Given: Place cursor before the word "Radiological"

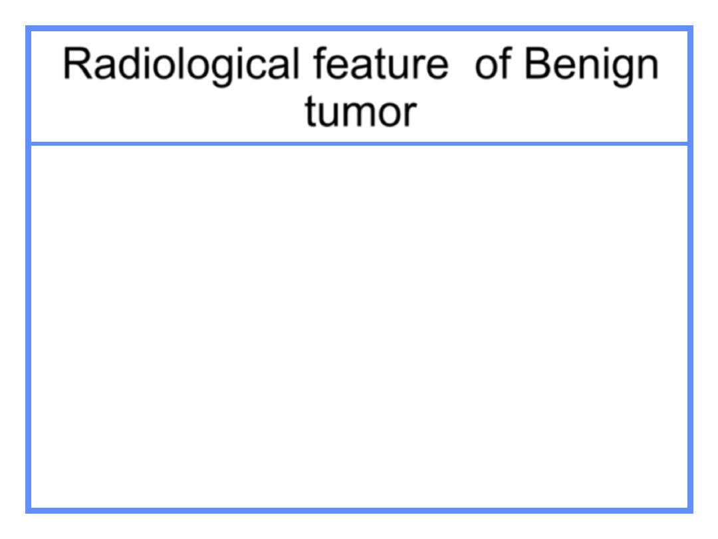Looking at the screenshot, I should tap(62, 64).
